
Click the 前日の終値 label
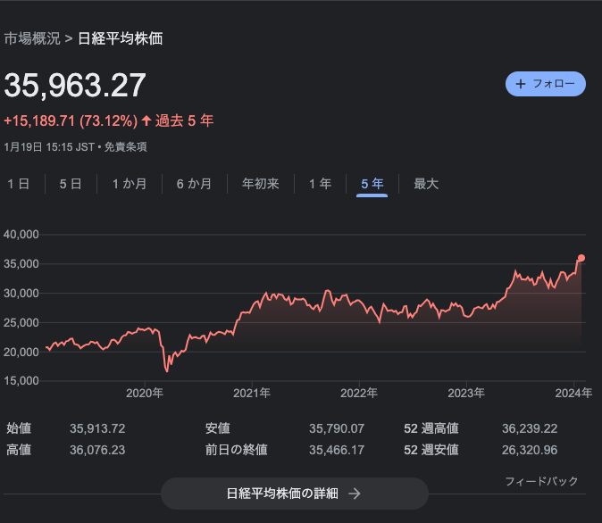(x=237, y=450)
